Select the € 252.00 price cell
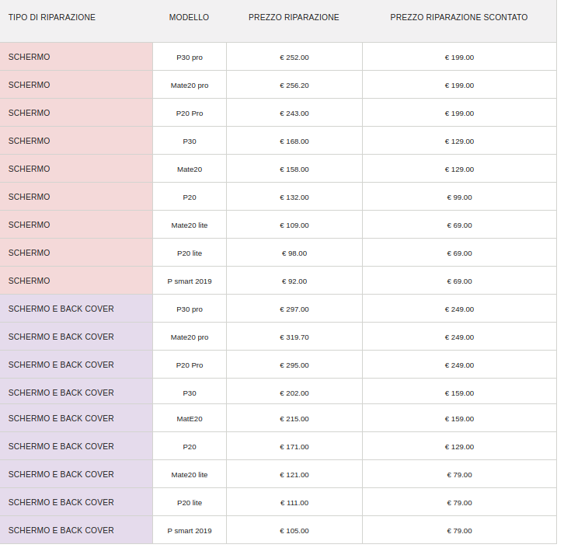Viewport: 564px width, 555px height. tap(294, 58)
